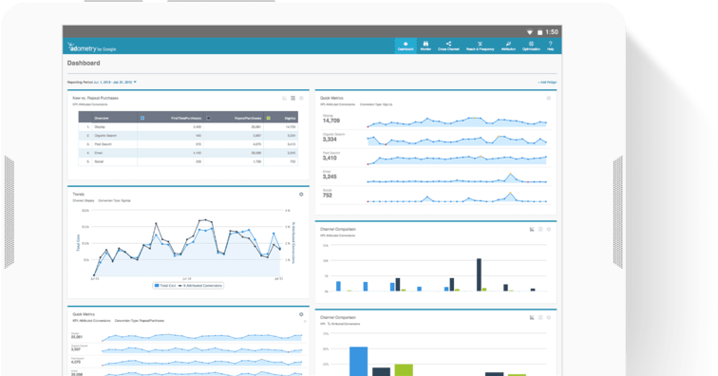Open the Attribution section
The width and height of the screenshot is (718, 376).
click(508, 46)
